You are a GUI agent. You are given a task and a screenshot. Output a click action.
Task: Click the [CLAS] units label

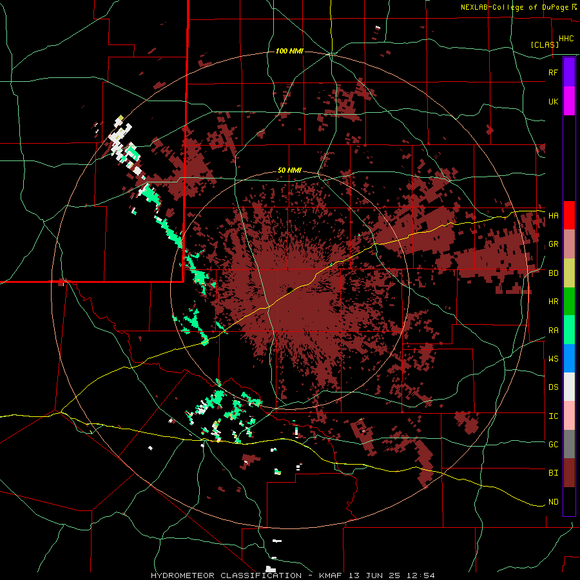(545, 44)
